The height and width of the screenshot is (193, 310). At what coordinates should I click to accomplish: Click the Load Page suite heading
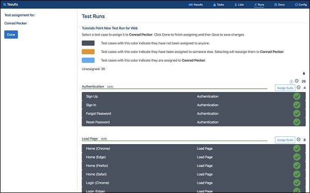(90, 138)
